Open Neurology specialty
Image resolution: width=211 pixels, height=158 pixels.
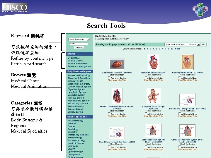coord(73,146)
